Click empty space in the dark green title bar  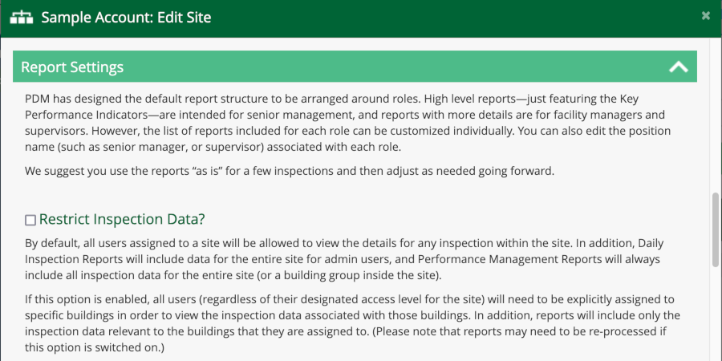[449, 17]
